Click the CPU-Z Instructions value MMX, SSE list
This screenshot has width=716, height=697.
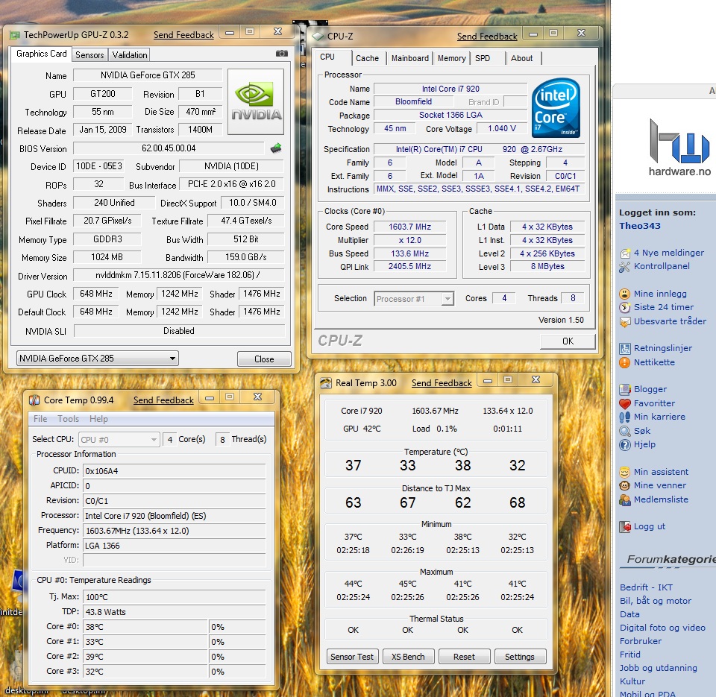(479, 189)
